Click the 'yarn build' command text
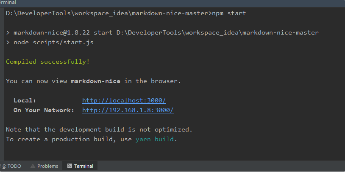345x172 pixels. coord(154,139)
